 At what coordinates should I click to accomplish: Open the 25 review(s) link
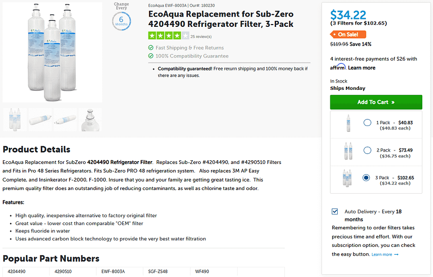(201, 36)
